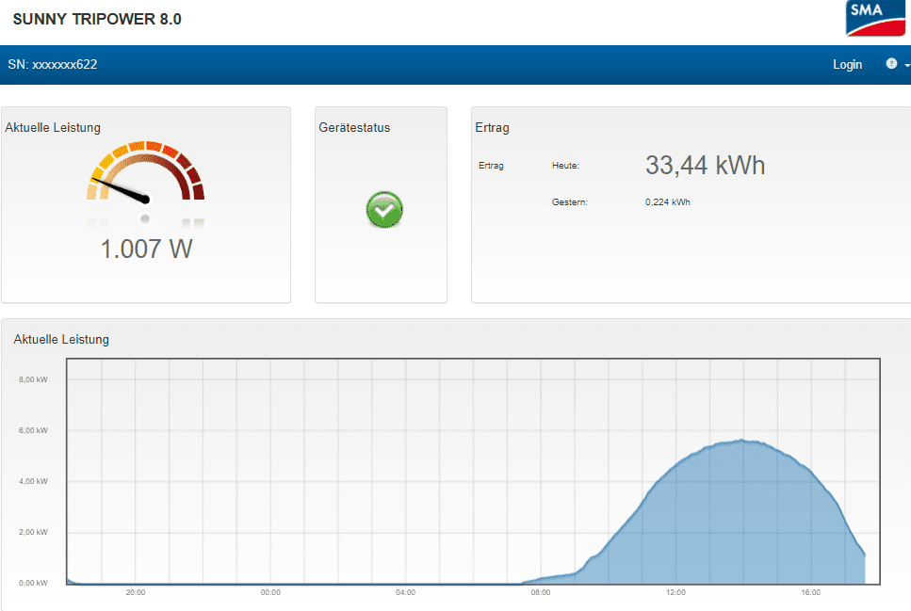Viewport: 911px width, 611px height.
Task: Select the Gestern: label
Action: pyautogui.click(x=569, y=202)
